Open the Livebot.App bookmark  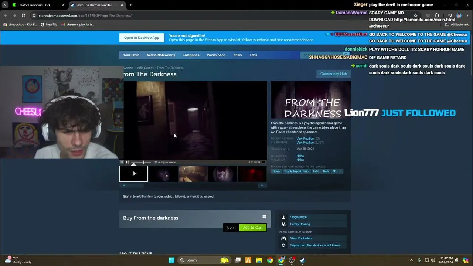click(x=20, y=25)
